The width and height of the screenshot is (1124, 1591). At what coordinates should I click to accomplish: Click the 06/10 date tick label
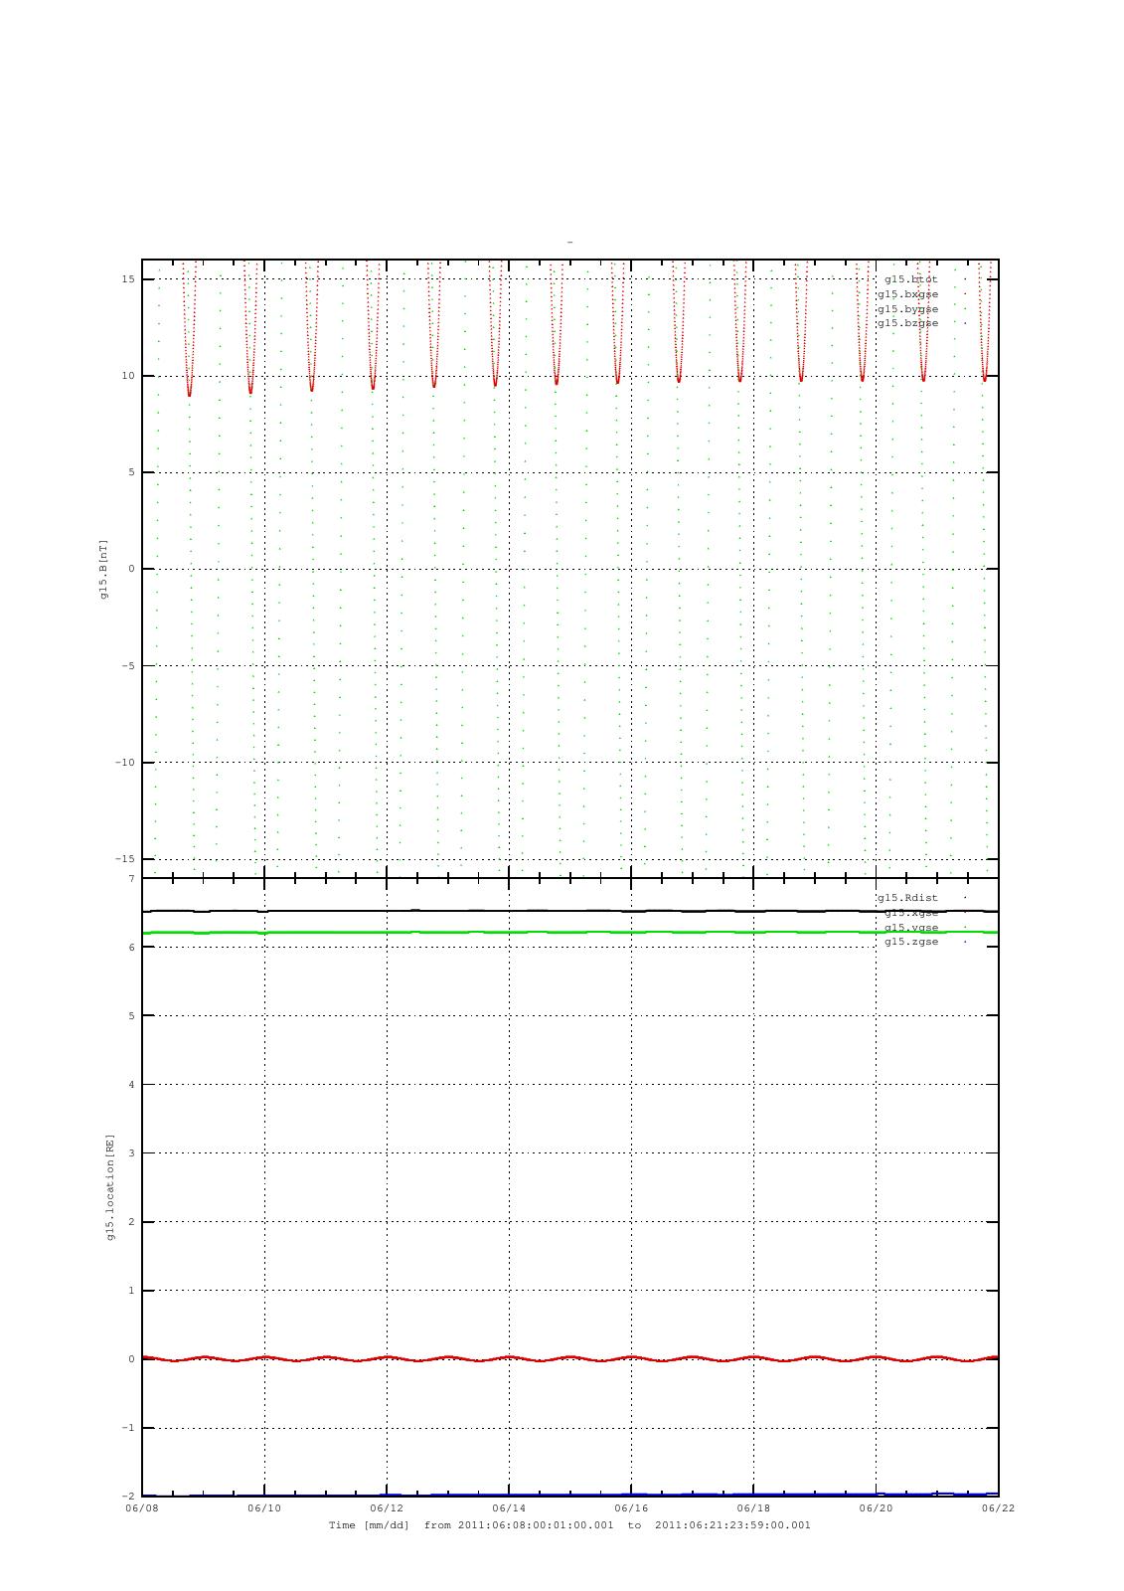pos(264,1508)
